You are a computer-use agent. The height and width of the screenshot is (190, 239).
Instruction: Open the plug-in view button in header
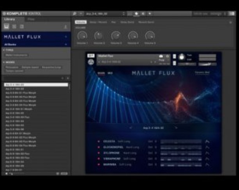136,14
